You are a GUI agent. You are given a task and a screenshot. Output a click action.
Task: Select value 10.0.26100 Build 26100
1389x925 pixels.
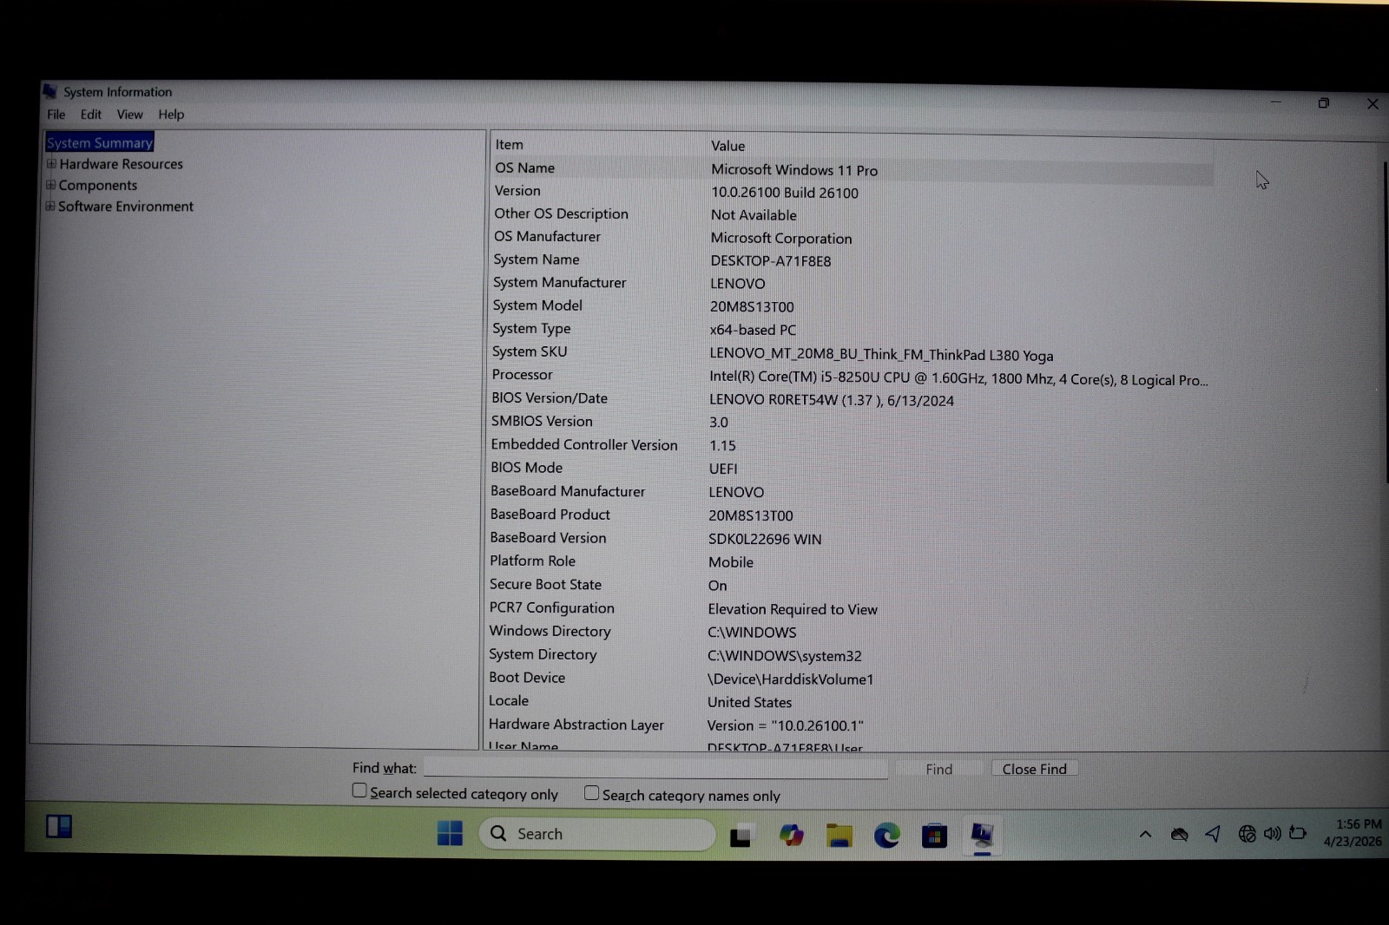tap(785, 193)
